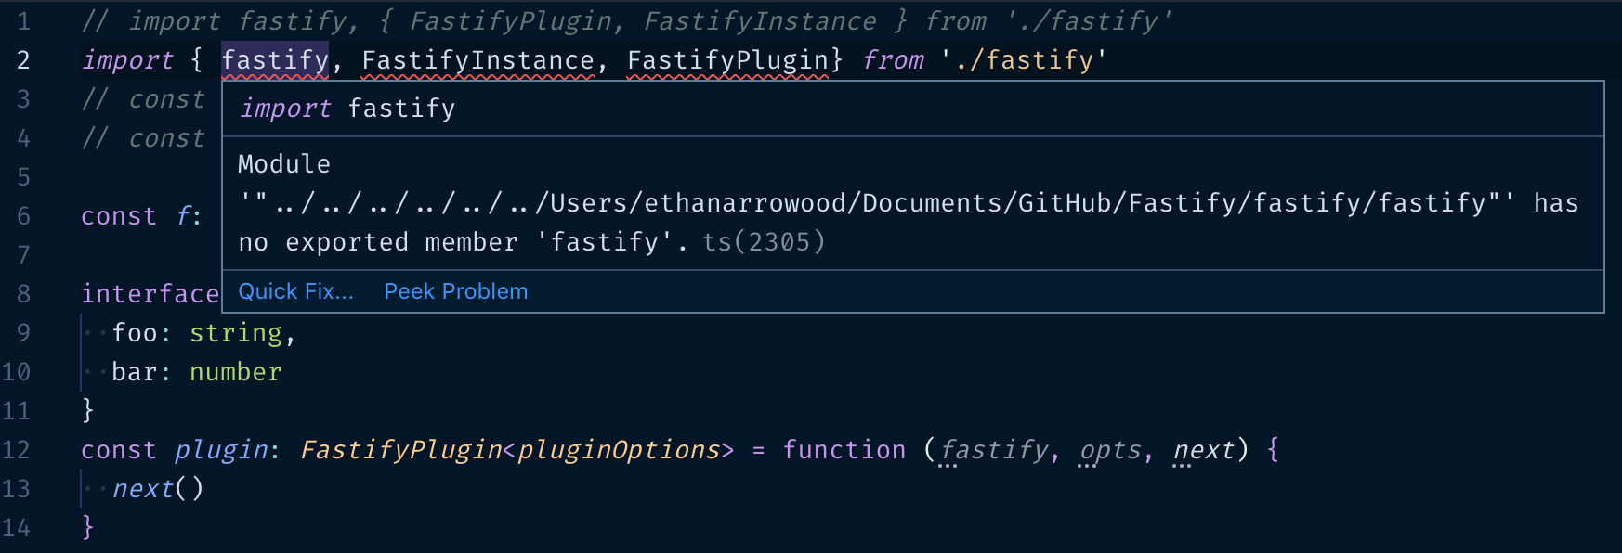Click 'FastifyPlugin' type annotation on line 12
The height and width of the screenshot is (553, 1622).
coord(400,450)
